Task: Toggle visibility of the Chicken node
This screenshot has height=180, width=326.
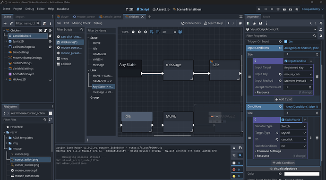Action: click(x=50, y=30)
